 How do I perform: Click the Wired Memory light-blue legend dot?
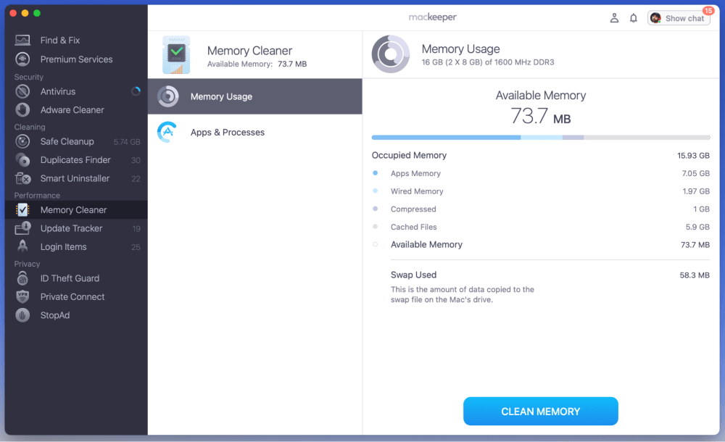coord(375,191)
